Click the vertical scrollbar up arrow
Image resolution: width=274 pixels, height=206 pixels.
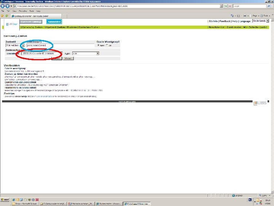pyautogui.click(x=272, y=20)
